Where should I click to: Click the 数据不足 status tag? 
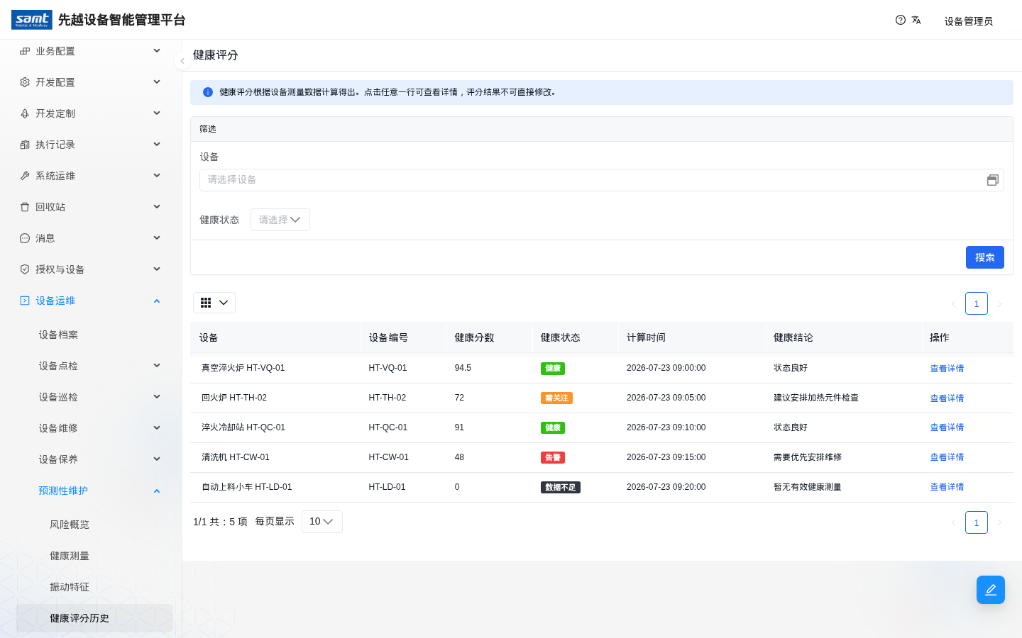[561, 487]
